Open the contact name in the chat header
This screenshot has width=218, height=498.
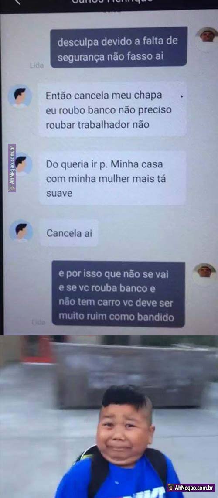tap(112, 1)
